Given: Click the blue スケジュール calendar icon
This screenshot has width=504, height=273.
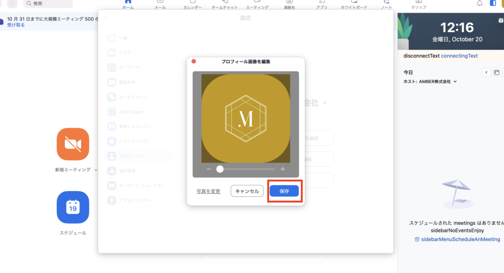Looking at the screenshot, I should pos(73,207).
